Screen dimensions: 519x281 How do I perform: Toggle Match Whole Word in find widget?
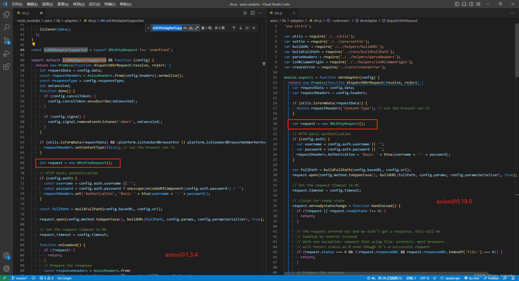pos(191,28)
